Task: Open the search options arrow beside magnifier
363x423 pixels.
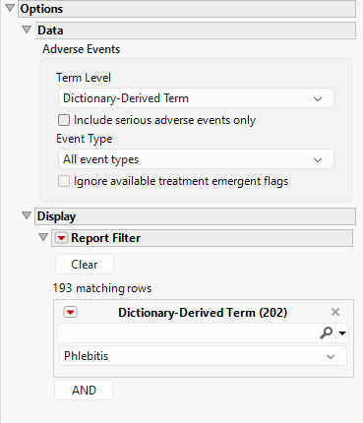Action: click(x=342, y=333)
